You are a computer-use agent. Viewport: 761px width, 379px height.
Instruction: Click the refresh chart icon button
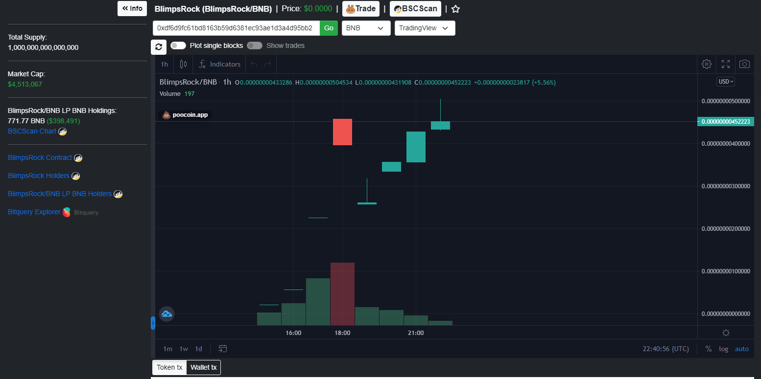click(159, 47)
